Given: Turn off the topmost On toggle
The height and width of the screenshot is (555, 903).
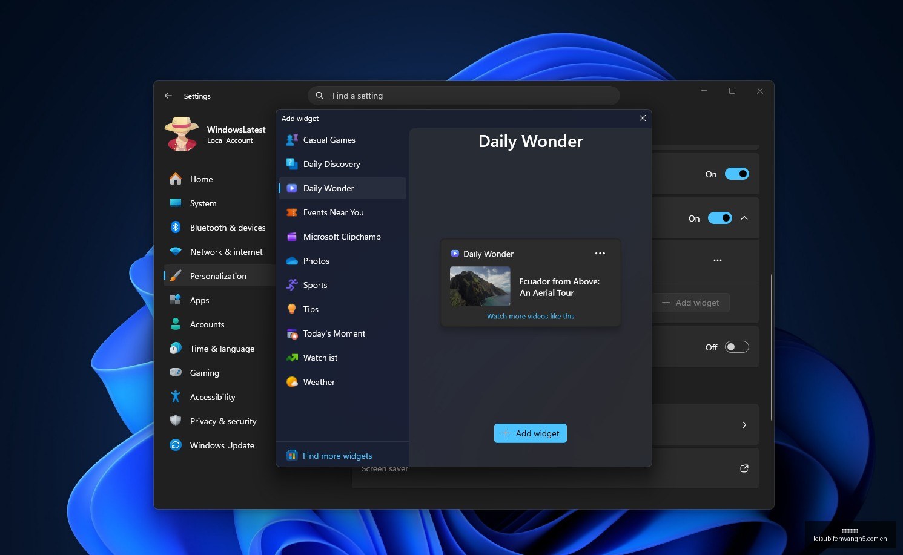Looking at the screenshot, I should click(737, 174).
